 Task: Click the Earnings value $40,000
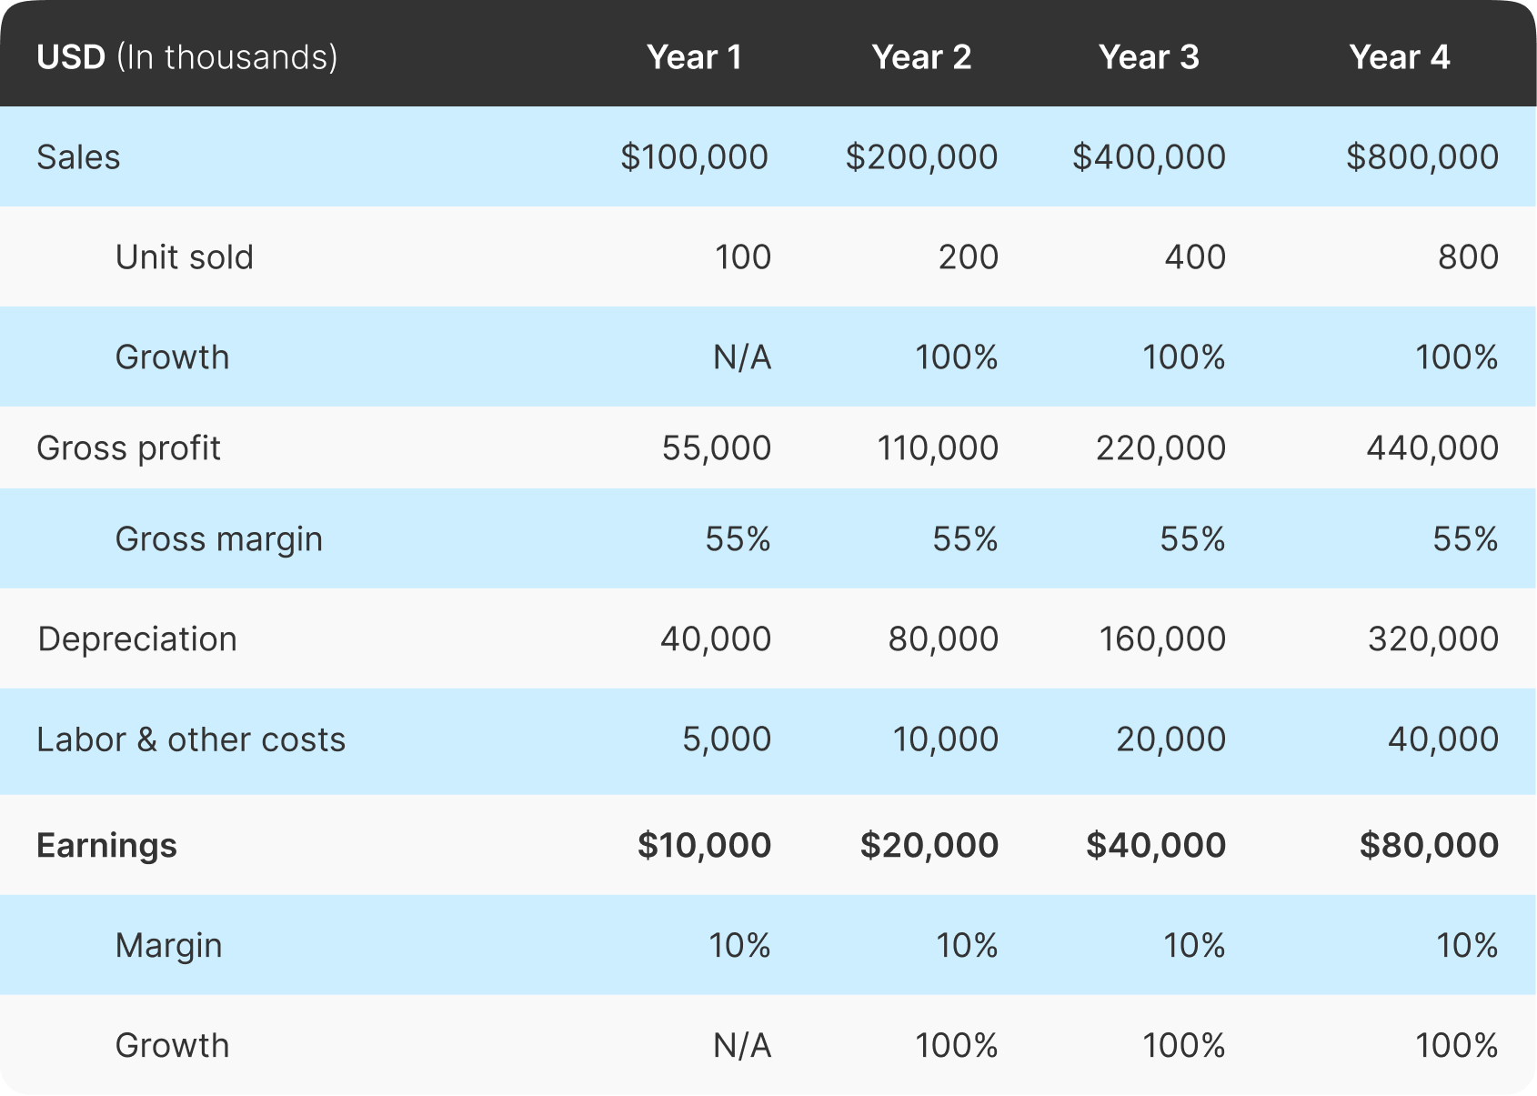click(x=1156, y=846)
